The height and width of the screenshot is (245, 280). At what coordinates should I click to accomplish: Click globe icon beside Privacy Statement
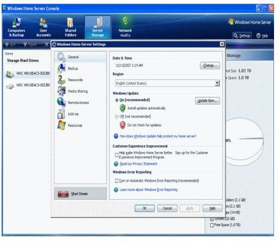coord(116,164)
